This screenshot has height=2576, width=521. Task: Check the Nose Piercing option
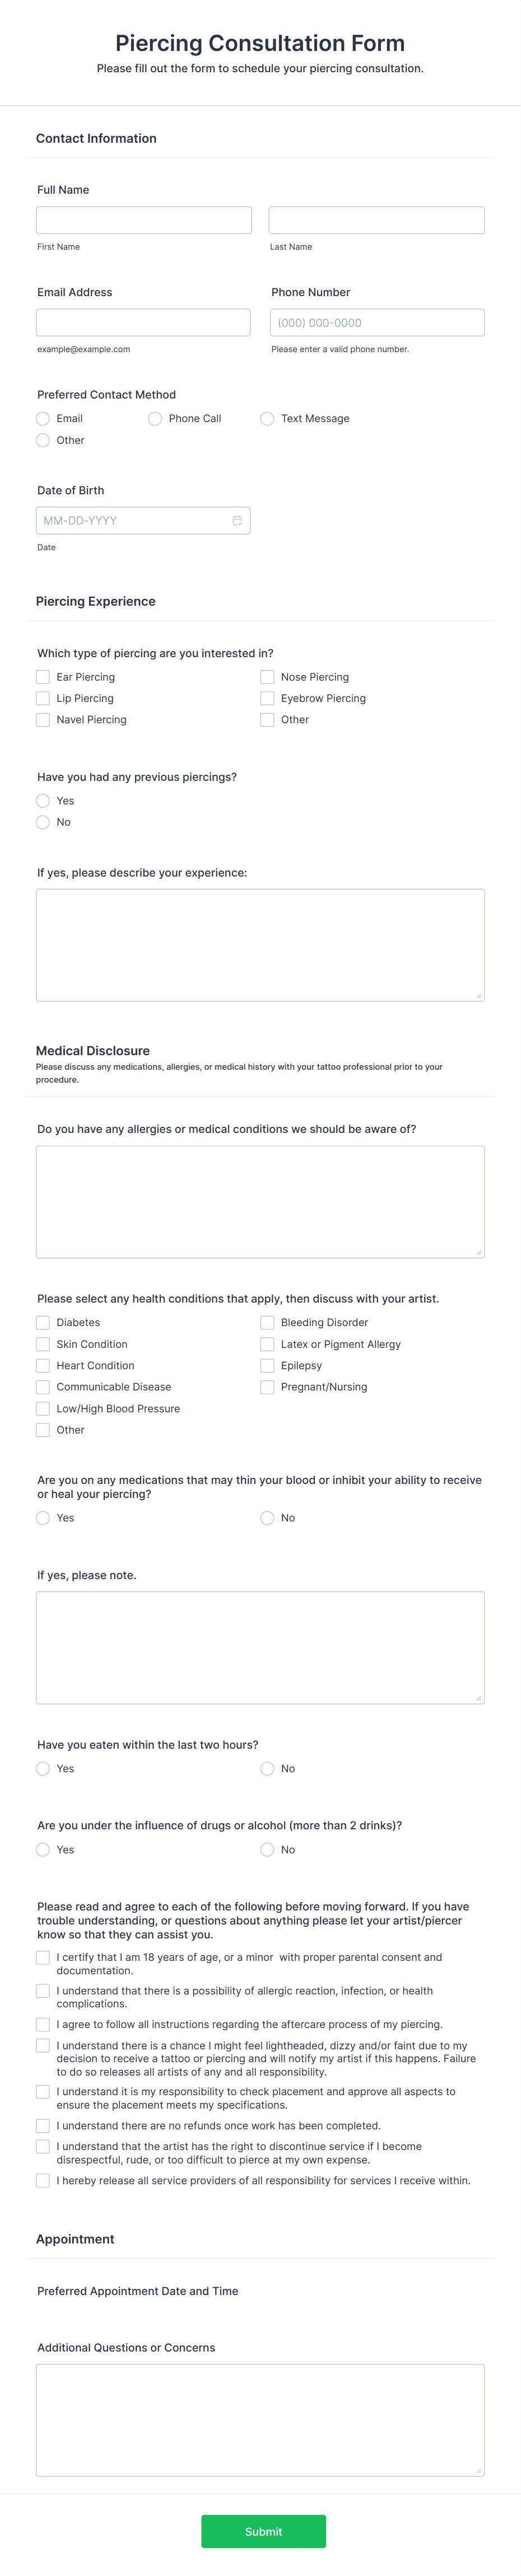267,676
